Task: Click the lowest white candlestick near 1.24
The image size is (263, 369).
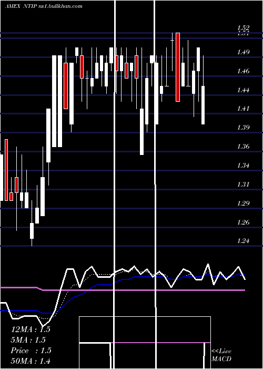Action: (32, 231)
